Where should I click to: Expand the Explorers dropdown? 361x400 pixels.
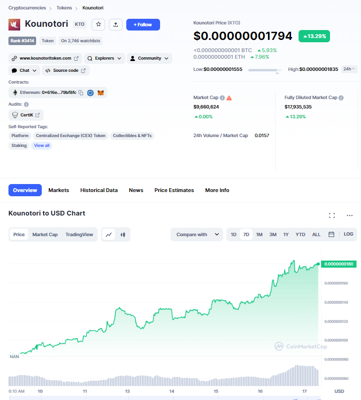click(x=104, y=58)
